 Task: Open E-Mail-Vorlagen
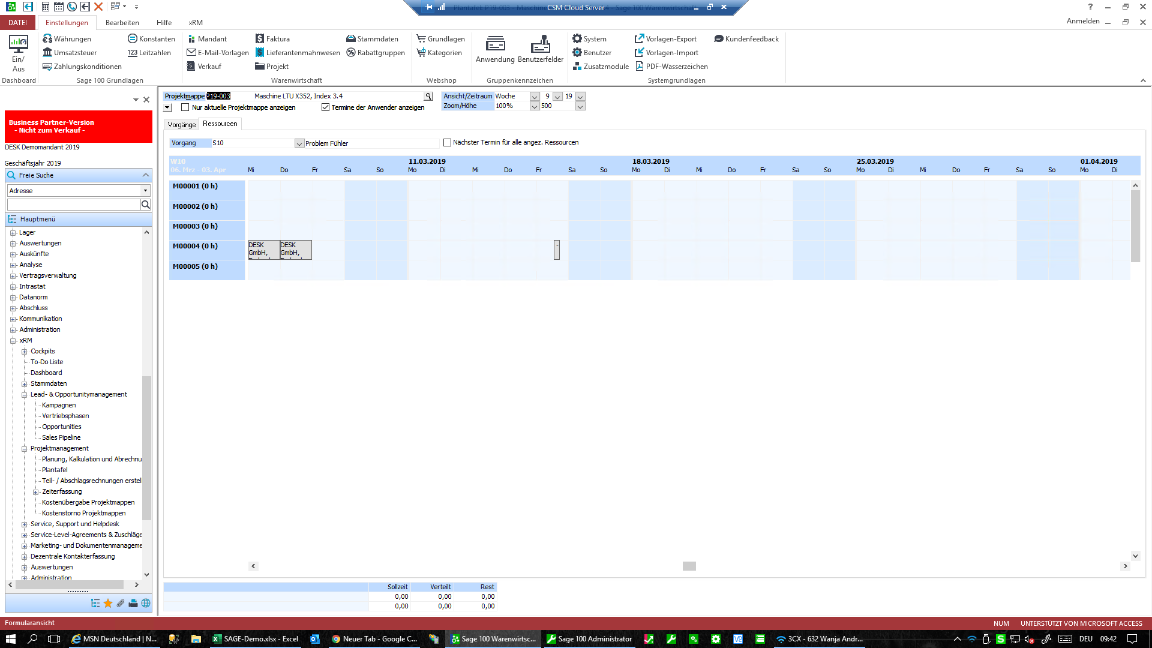[x=217, y=53]
